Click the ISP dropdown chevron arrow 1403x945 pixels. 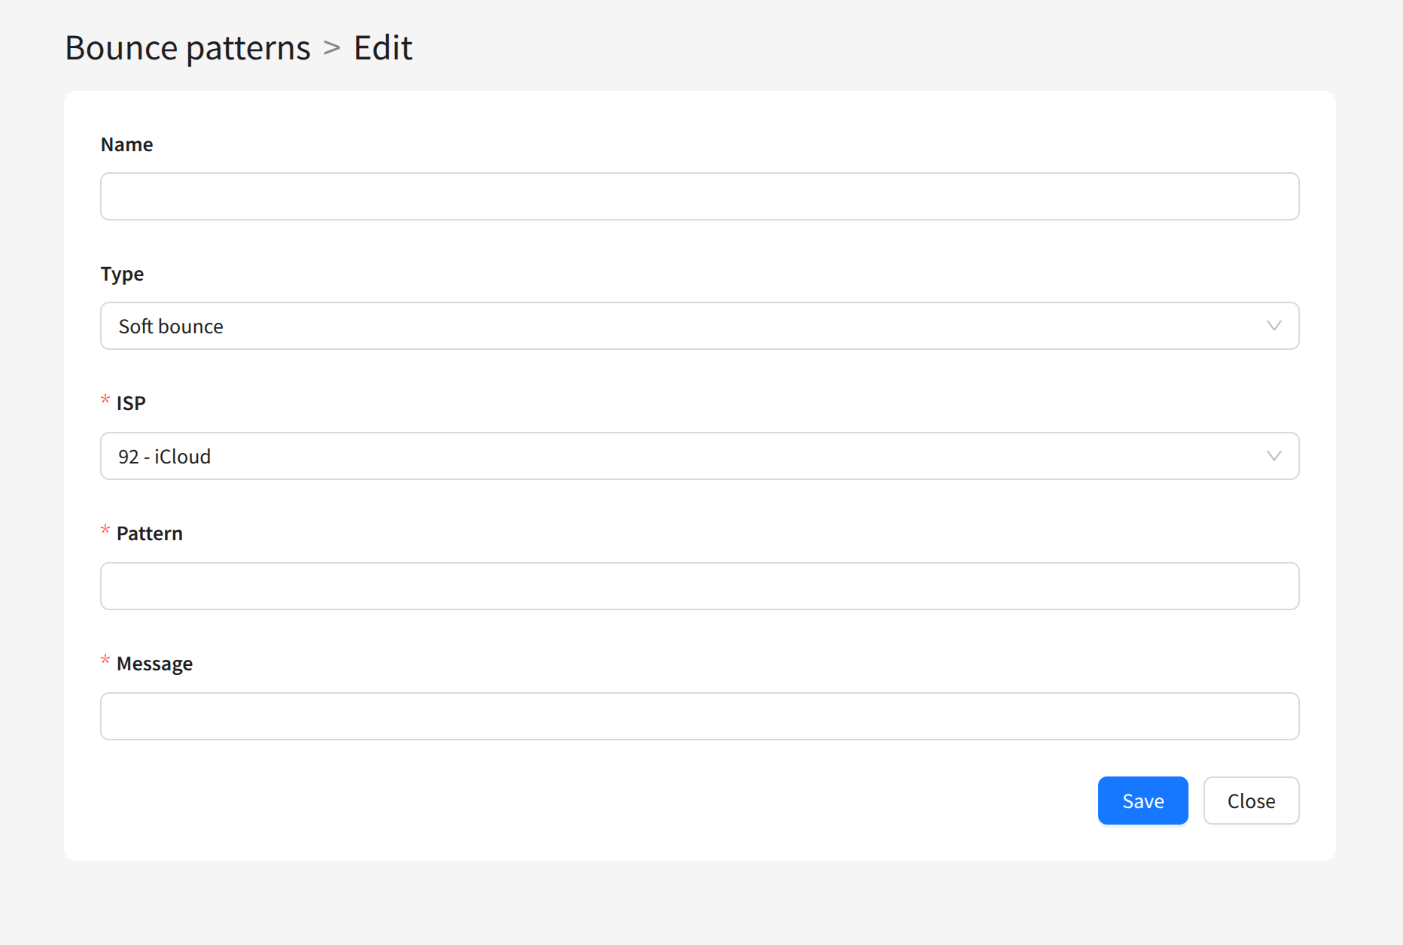(x=1274, y=456)
